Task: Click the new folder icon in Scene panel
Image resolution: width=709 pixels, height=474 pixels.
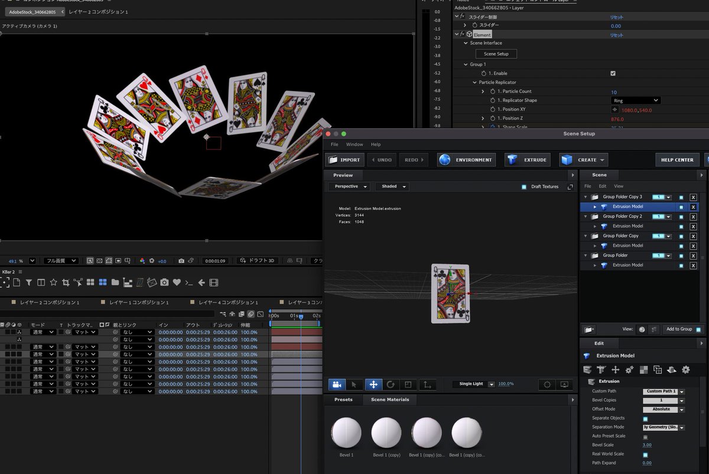Action: tap(588, 330)
